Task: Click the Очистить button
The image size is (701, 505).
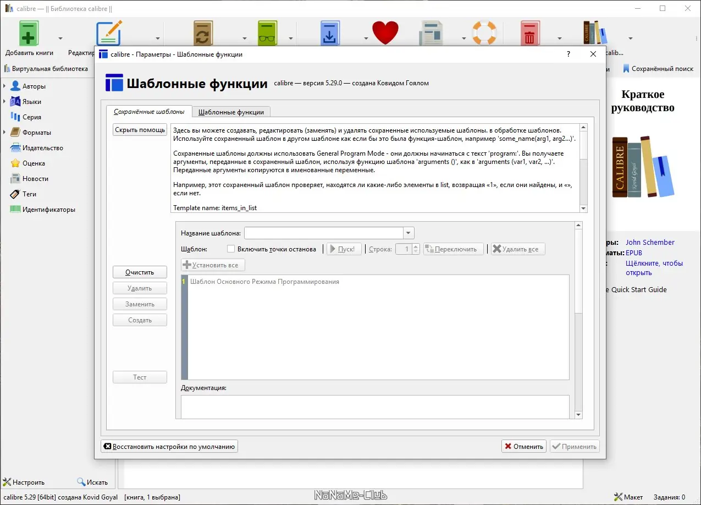Action: (x=140, y=272)
